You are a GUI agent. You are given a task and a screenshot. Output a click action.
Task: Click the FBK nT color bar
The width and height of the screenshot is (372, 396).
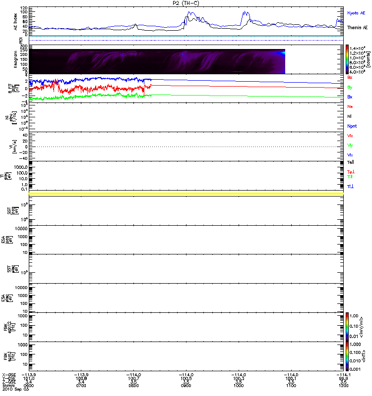tap(347, 356)
